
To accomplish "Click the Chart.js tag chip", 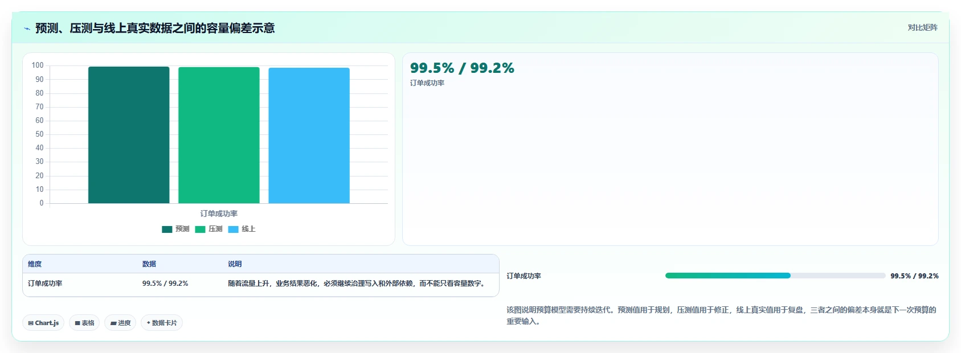I will [x=43, y=323].
